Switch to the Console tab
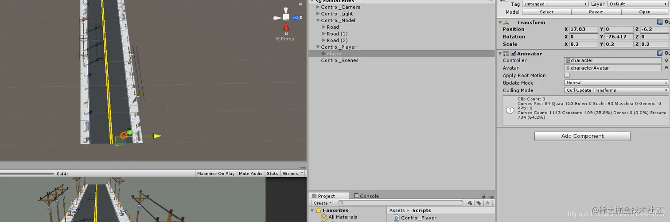Viewport: 670px width, 222px height. (366, 196)
